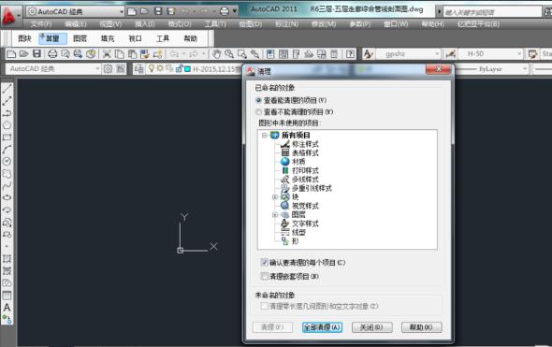Select the Hatch tool in draw toolbar
Image resolution: width=552 pixels, height=347 pixels.
tap(7, 259)
